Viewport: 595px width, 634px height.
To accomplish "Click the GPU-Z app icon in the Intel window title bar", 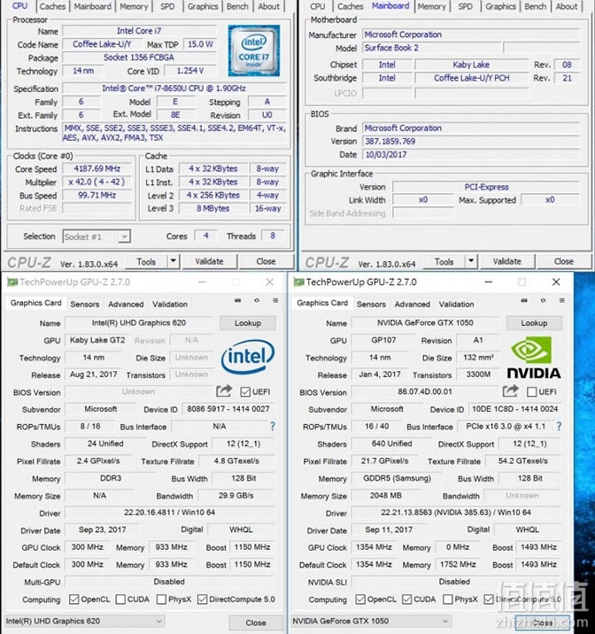I will tap(12, 282).
